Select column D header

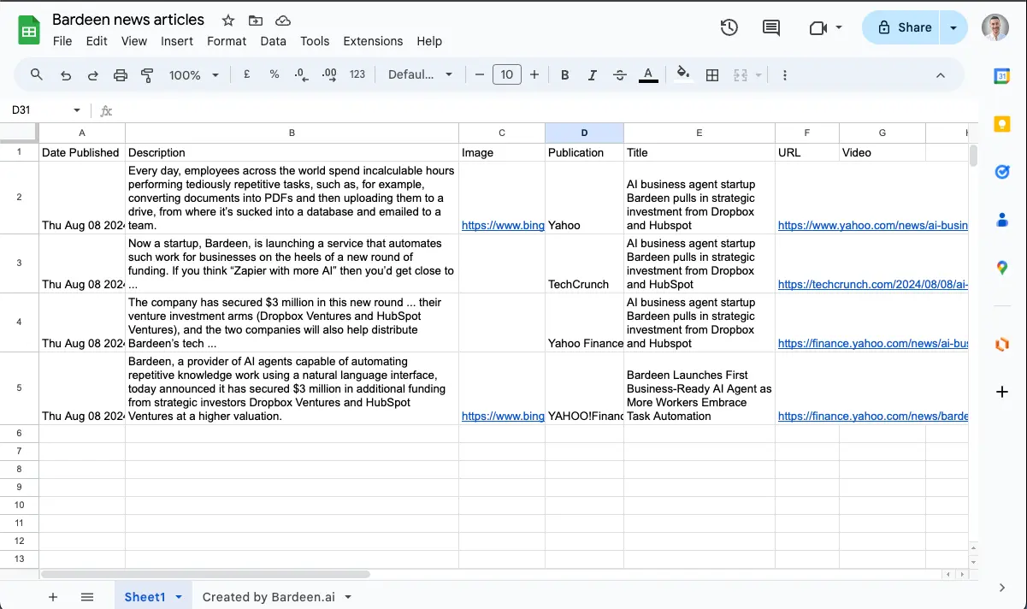tap(584, 133)
